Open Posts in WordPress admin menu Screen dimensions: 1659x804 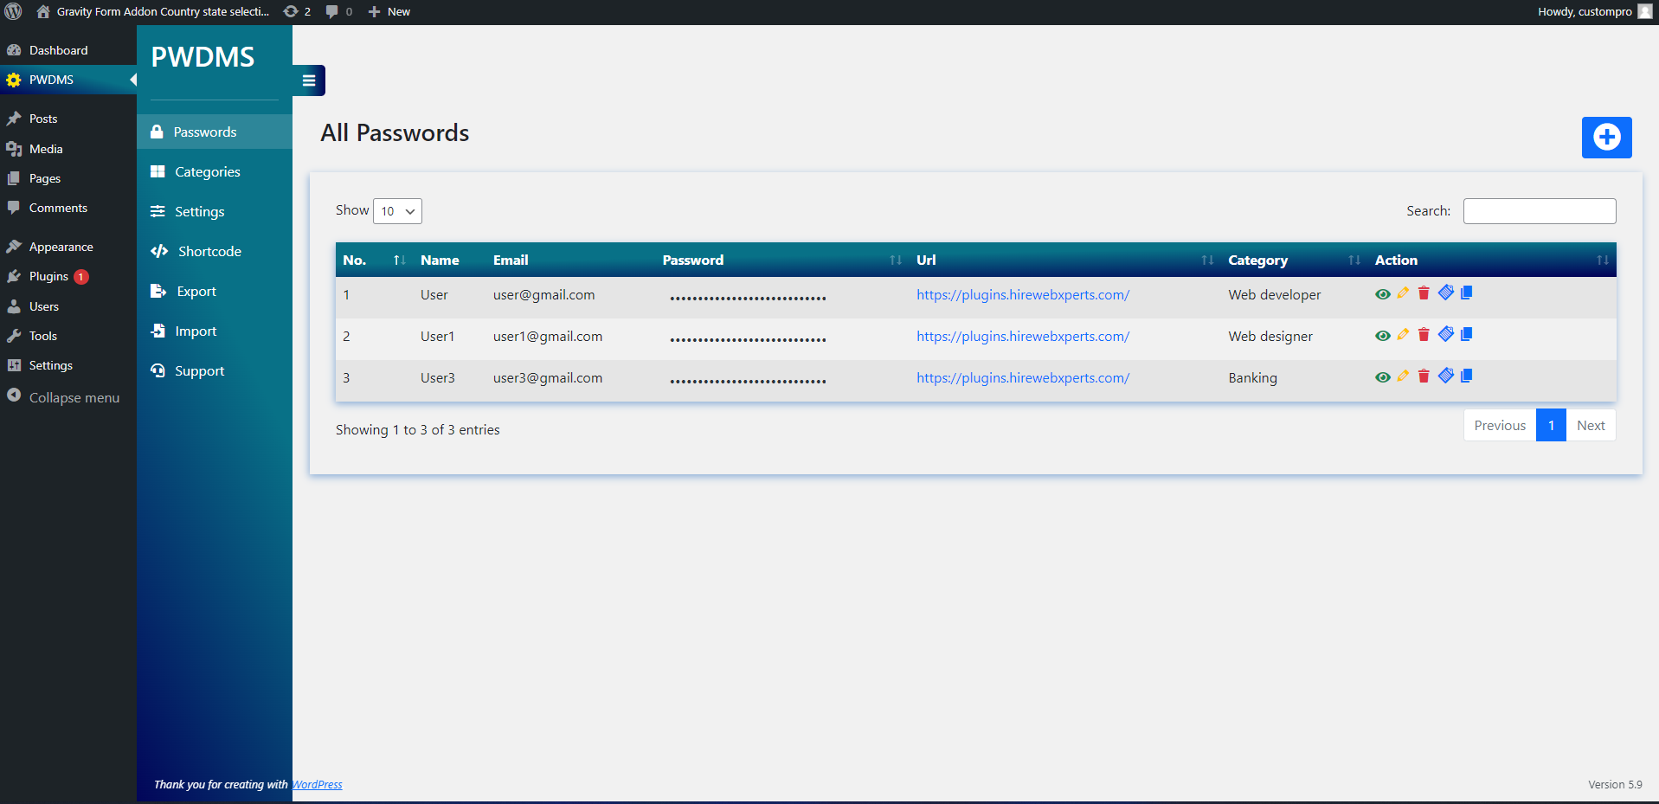(x=68, y=119)
